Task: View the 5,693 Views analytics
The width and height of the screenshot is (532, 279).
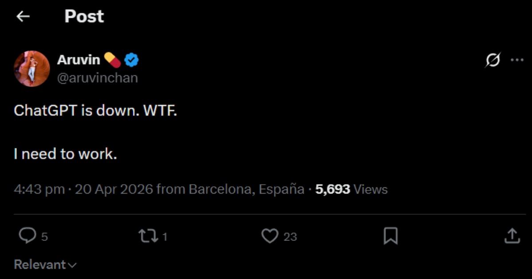Action: pyautogui.click(x=351, y=190)
